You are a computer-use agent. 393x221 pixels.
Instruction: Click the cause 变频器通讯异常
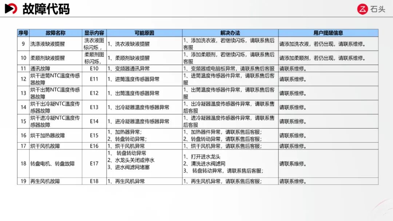point(132,68)
